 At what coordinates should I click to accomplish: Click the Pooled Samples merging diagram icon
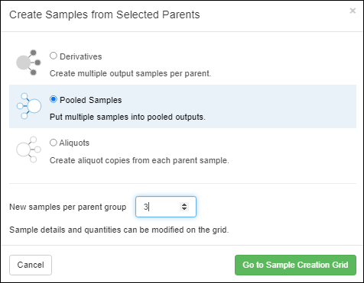pos(29,106)
